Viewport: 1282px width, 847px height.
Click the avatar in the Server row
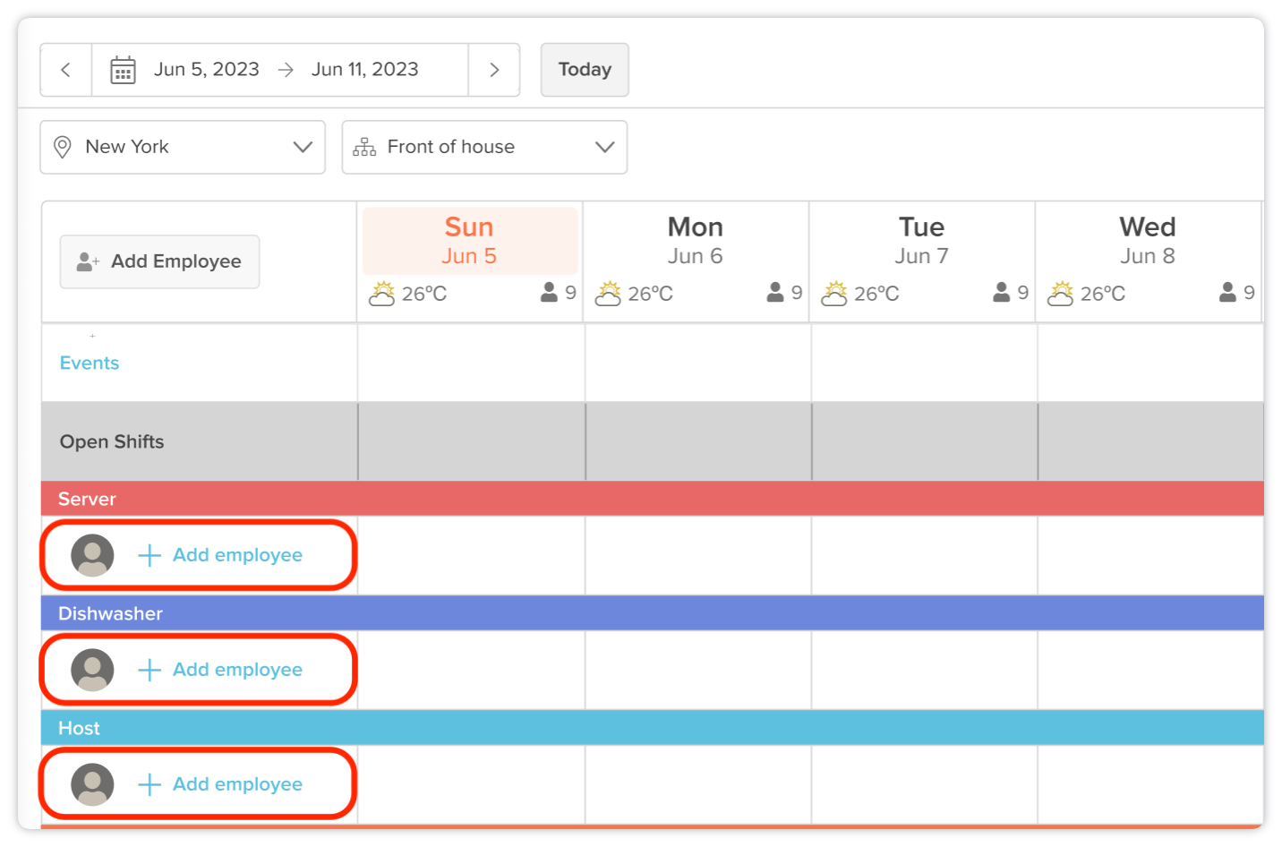(x=92, y=555)
